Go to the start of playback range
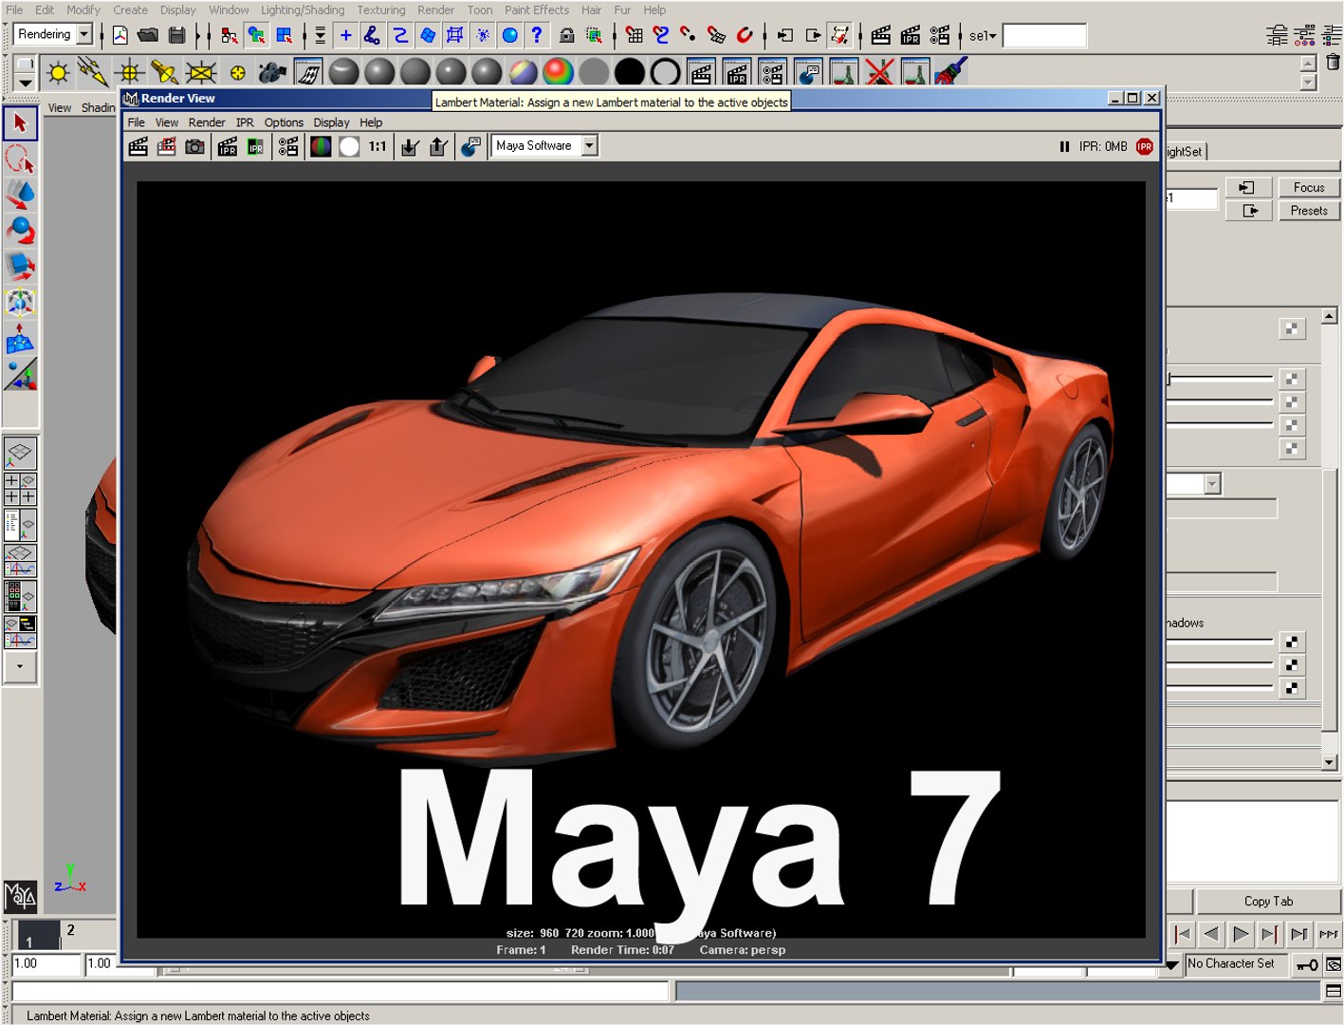1344x1025 pixels. pyautogui.click(x=1182, y=934)
